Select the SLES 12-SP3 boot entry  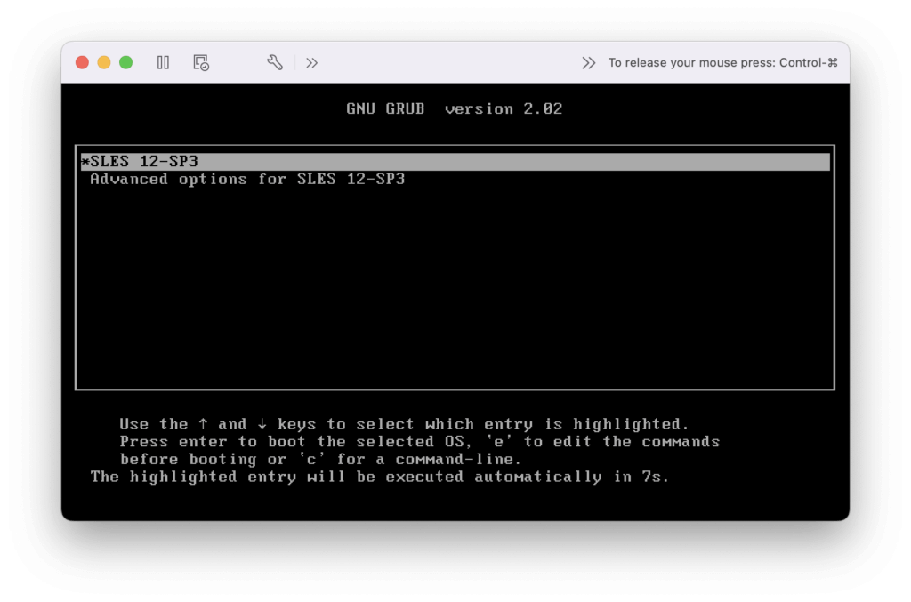(x=144, y=162)
